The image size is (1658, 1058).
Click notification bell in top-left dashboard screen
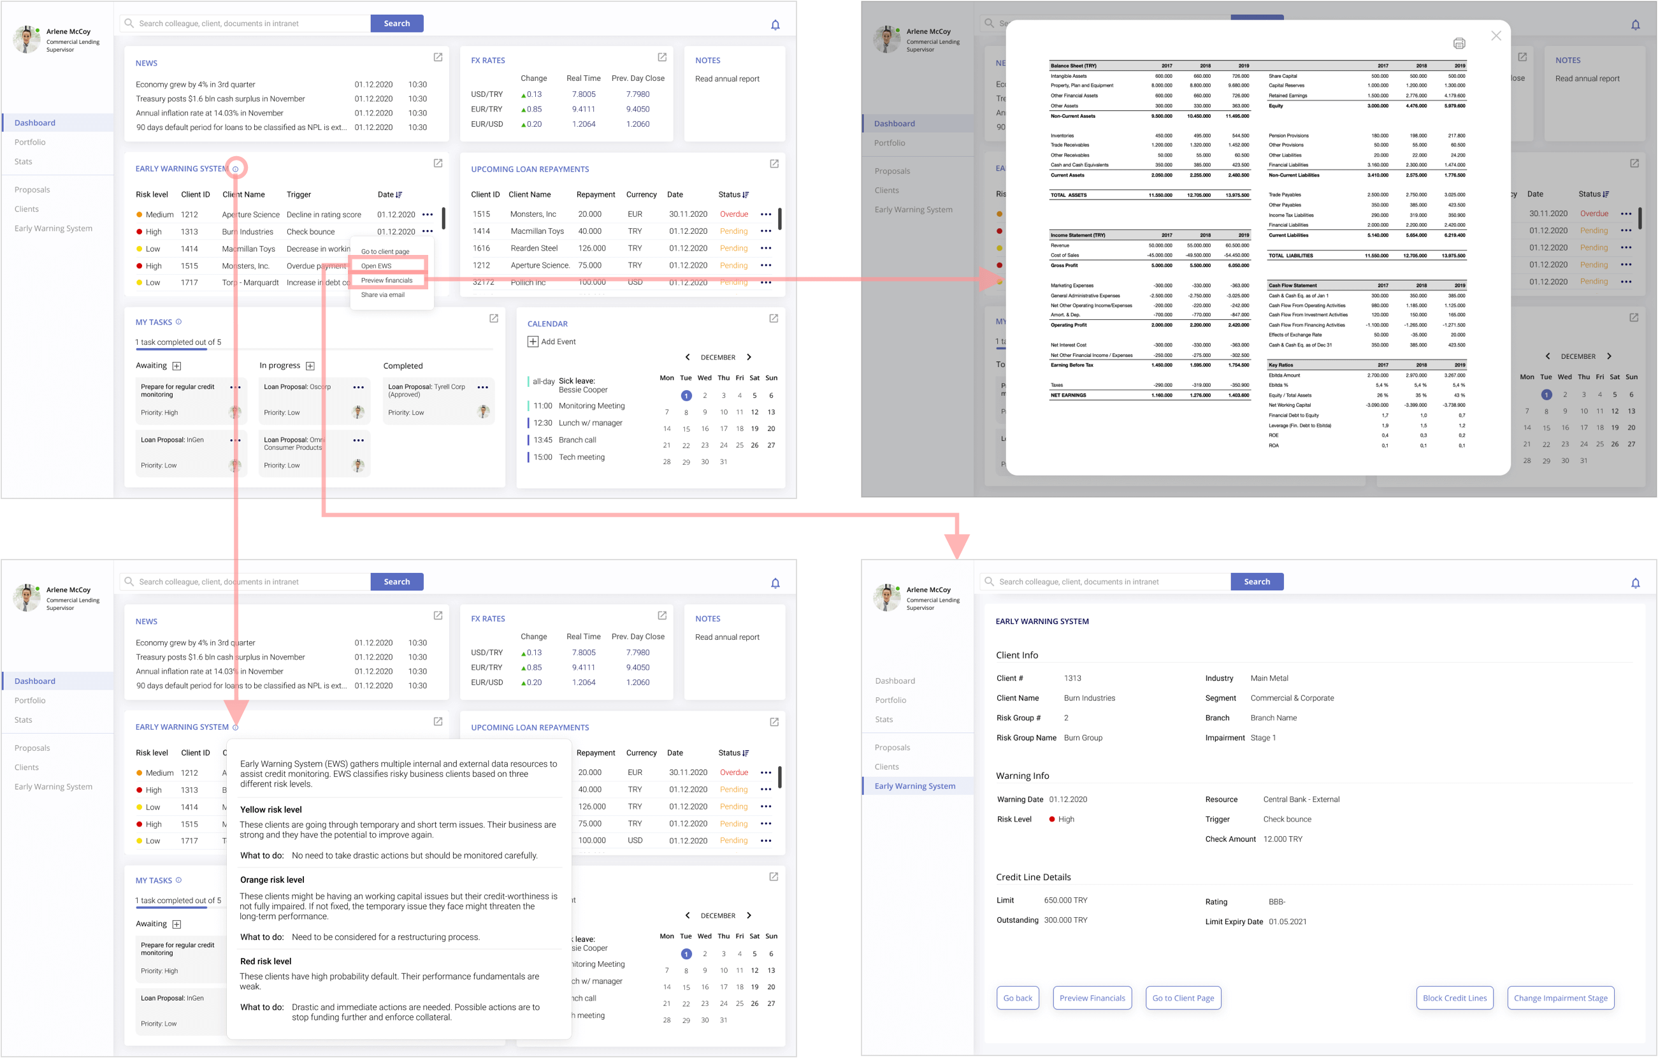[775, 25]
